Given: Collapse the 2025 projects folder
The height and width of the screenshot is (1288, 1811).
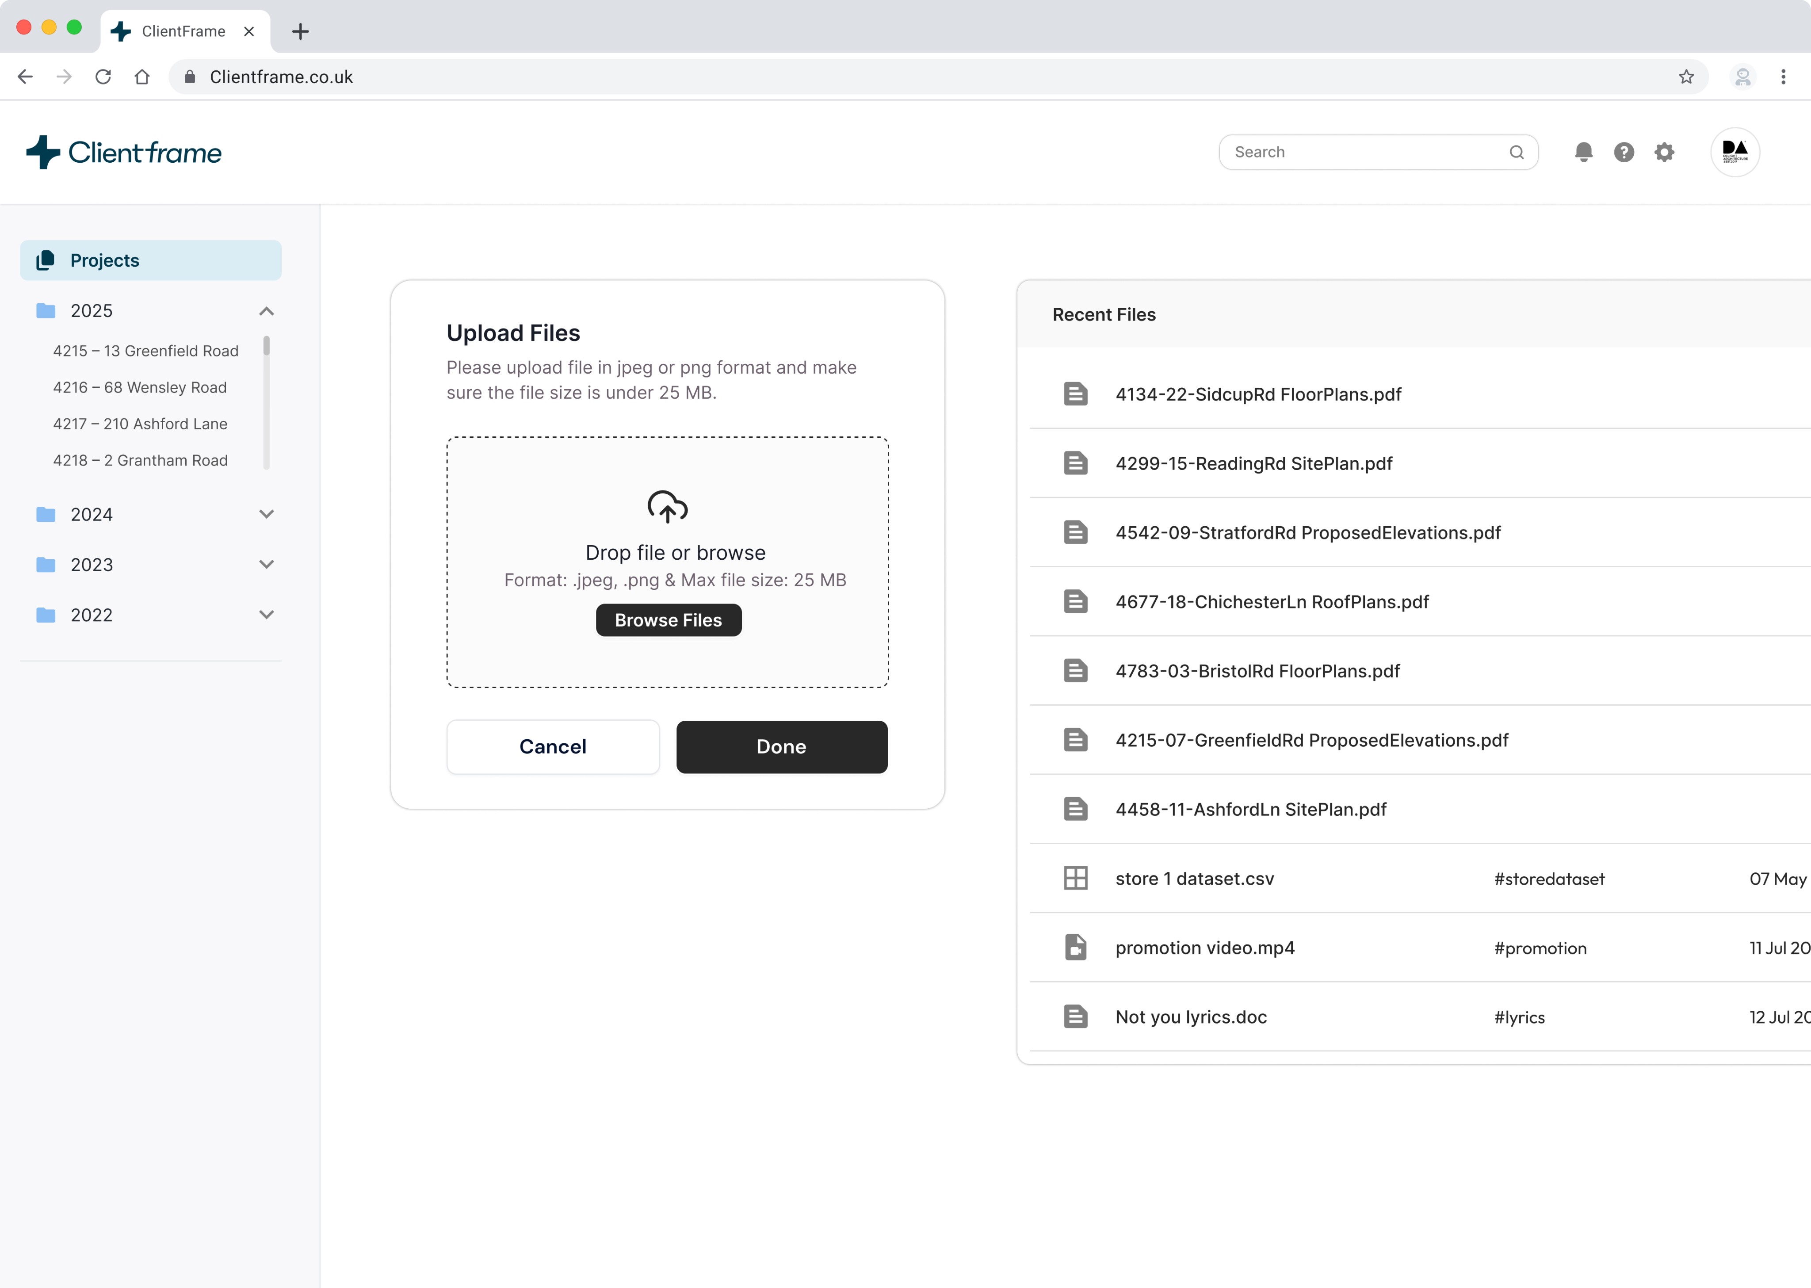Looking at the screenshot, I should click(x=267, y=311).
